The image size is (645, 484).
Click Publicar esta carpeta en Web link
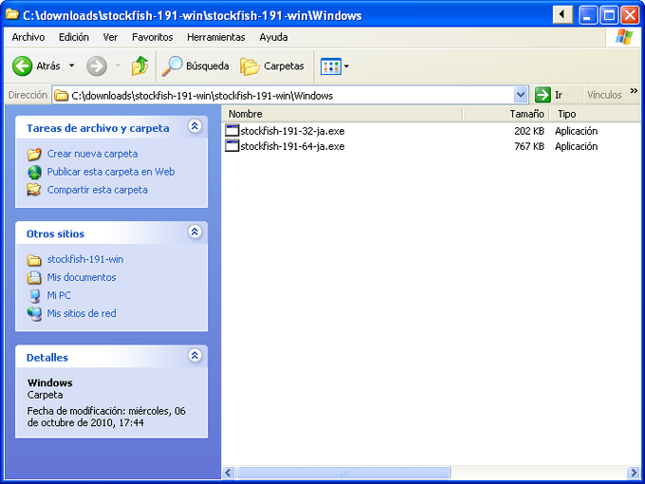tap(111, 172)
